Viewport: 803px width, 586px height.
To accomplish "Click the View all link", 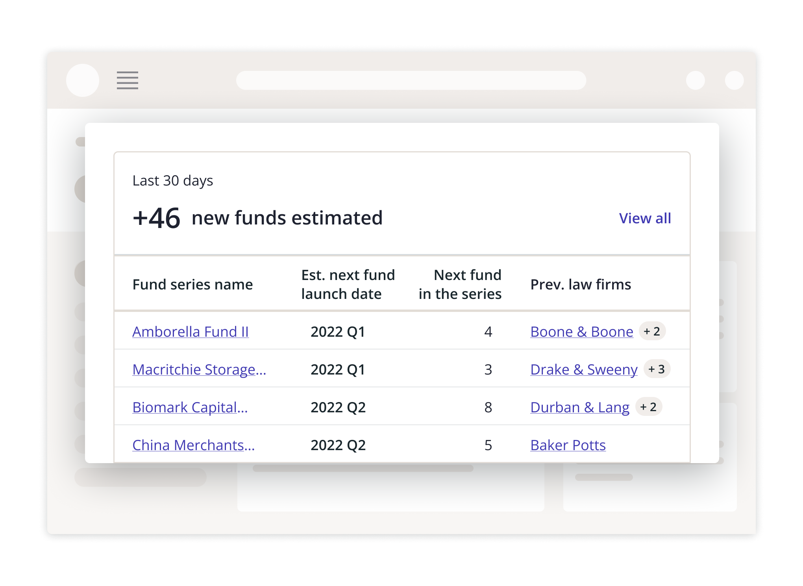I will point(645,218).
